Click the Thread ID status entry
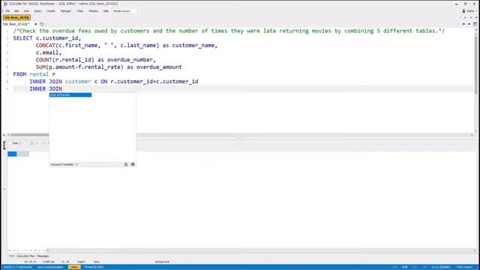The width and height of the screenshot is (480, 270). [x=94, y=267]
